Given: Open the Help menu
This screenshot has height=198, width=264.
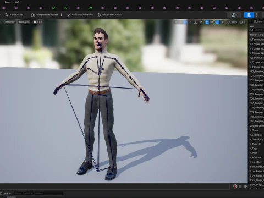Looking at the screenshot, I should coord(18,2).
